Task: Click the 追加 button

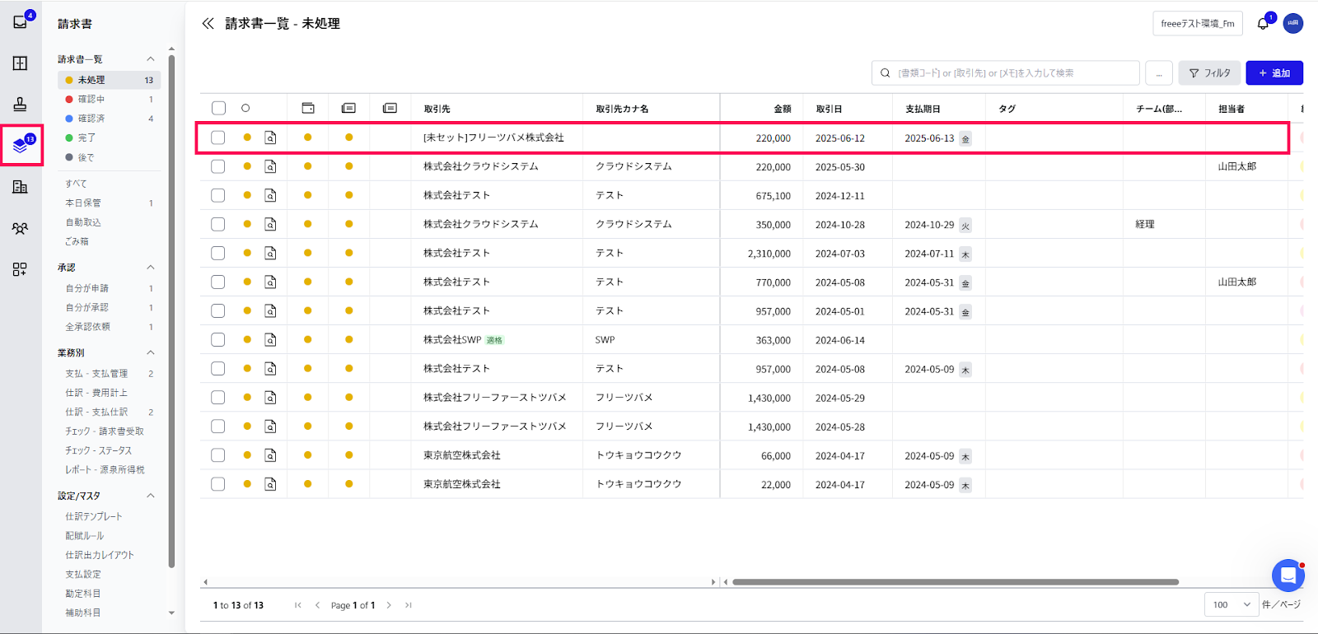Action: [1274, 73]
